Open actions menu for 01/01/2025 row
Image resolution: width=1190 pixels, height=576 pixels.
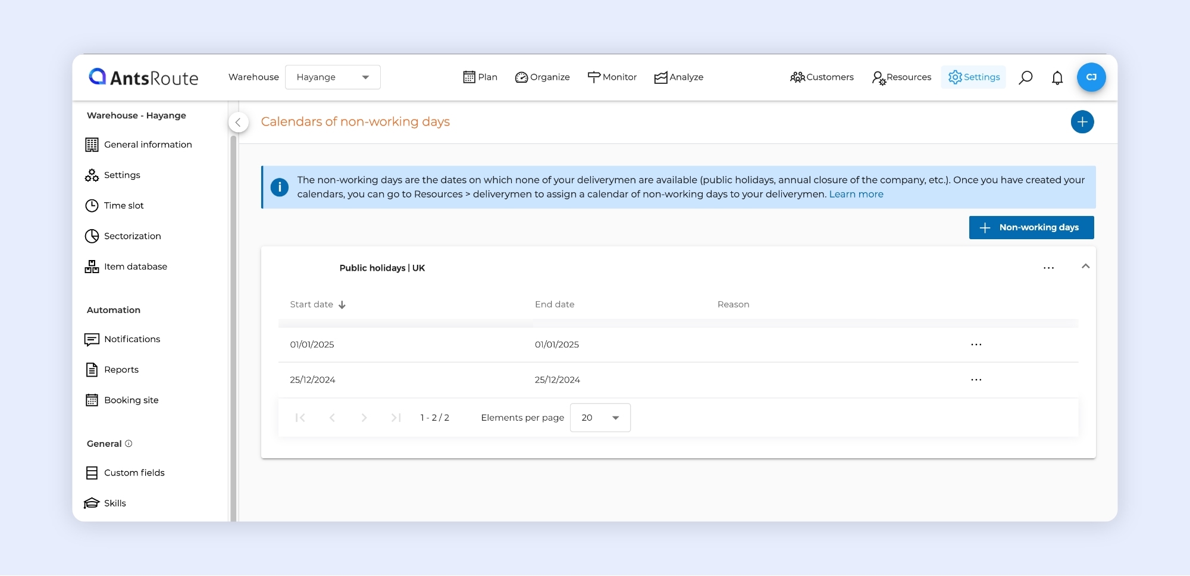(x=976, y=345)
